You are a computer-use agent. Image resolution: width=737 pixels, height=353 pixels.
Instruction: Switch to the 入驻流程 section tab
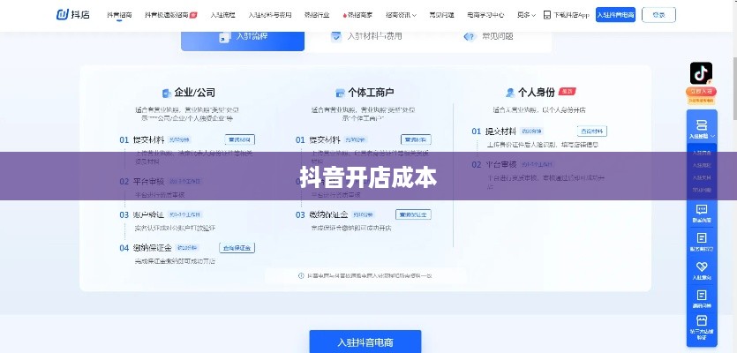tap(243, 41)
